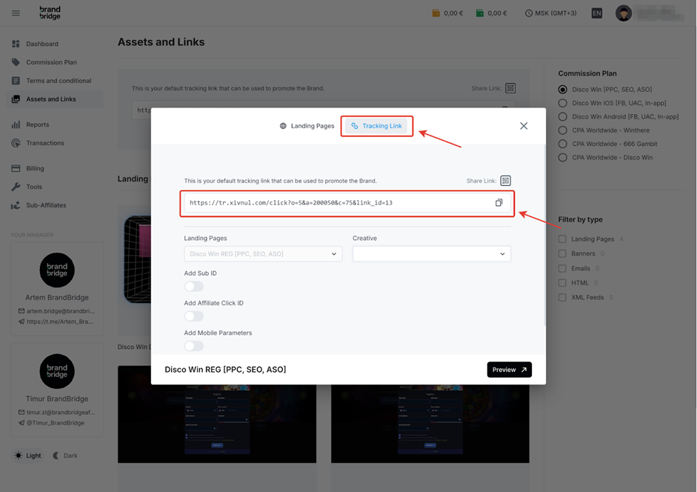The height and width of the screenshot is (492, 697).
Task: Click the sun icon for Light theme
Action: [19, 456]
